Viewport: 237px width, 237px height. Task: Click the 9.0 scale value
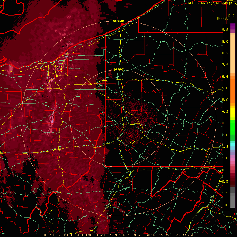tap(225, 41)
